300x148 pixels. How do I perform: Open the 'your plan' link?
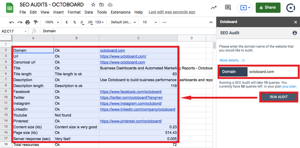point(289,87)
